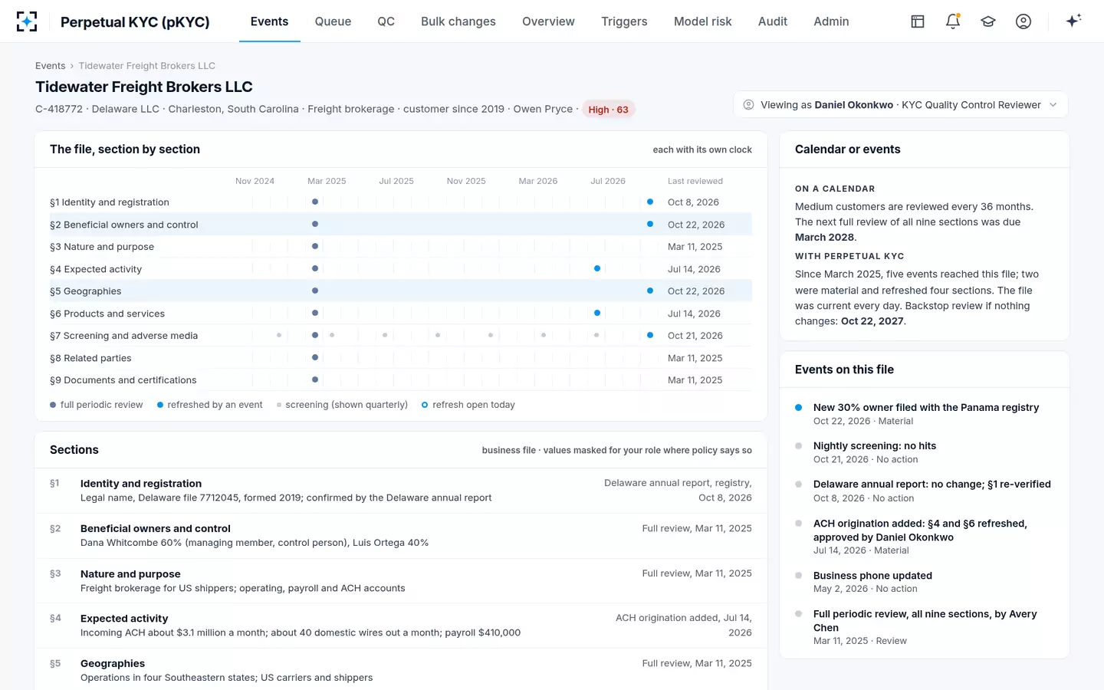Image resolution: width=1104 pixels, height=690 pixels.
Task: Click the §1 Identity Oct 8, 2026 refresh dot
Action: (x=650, y=202)
